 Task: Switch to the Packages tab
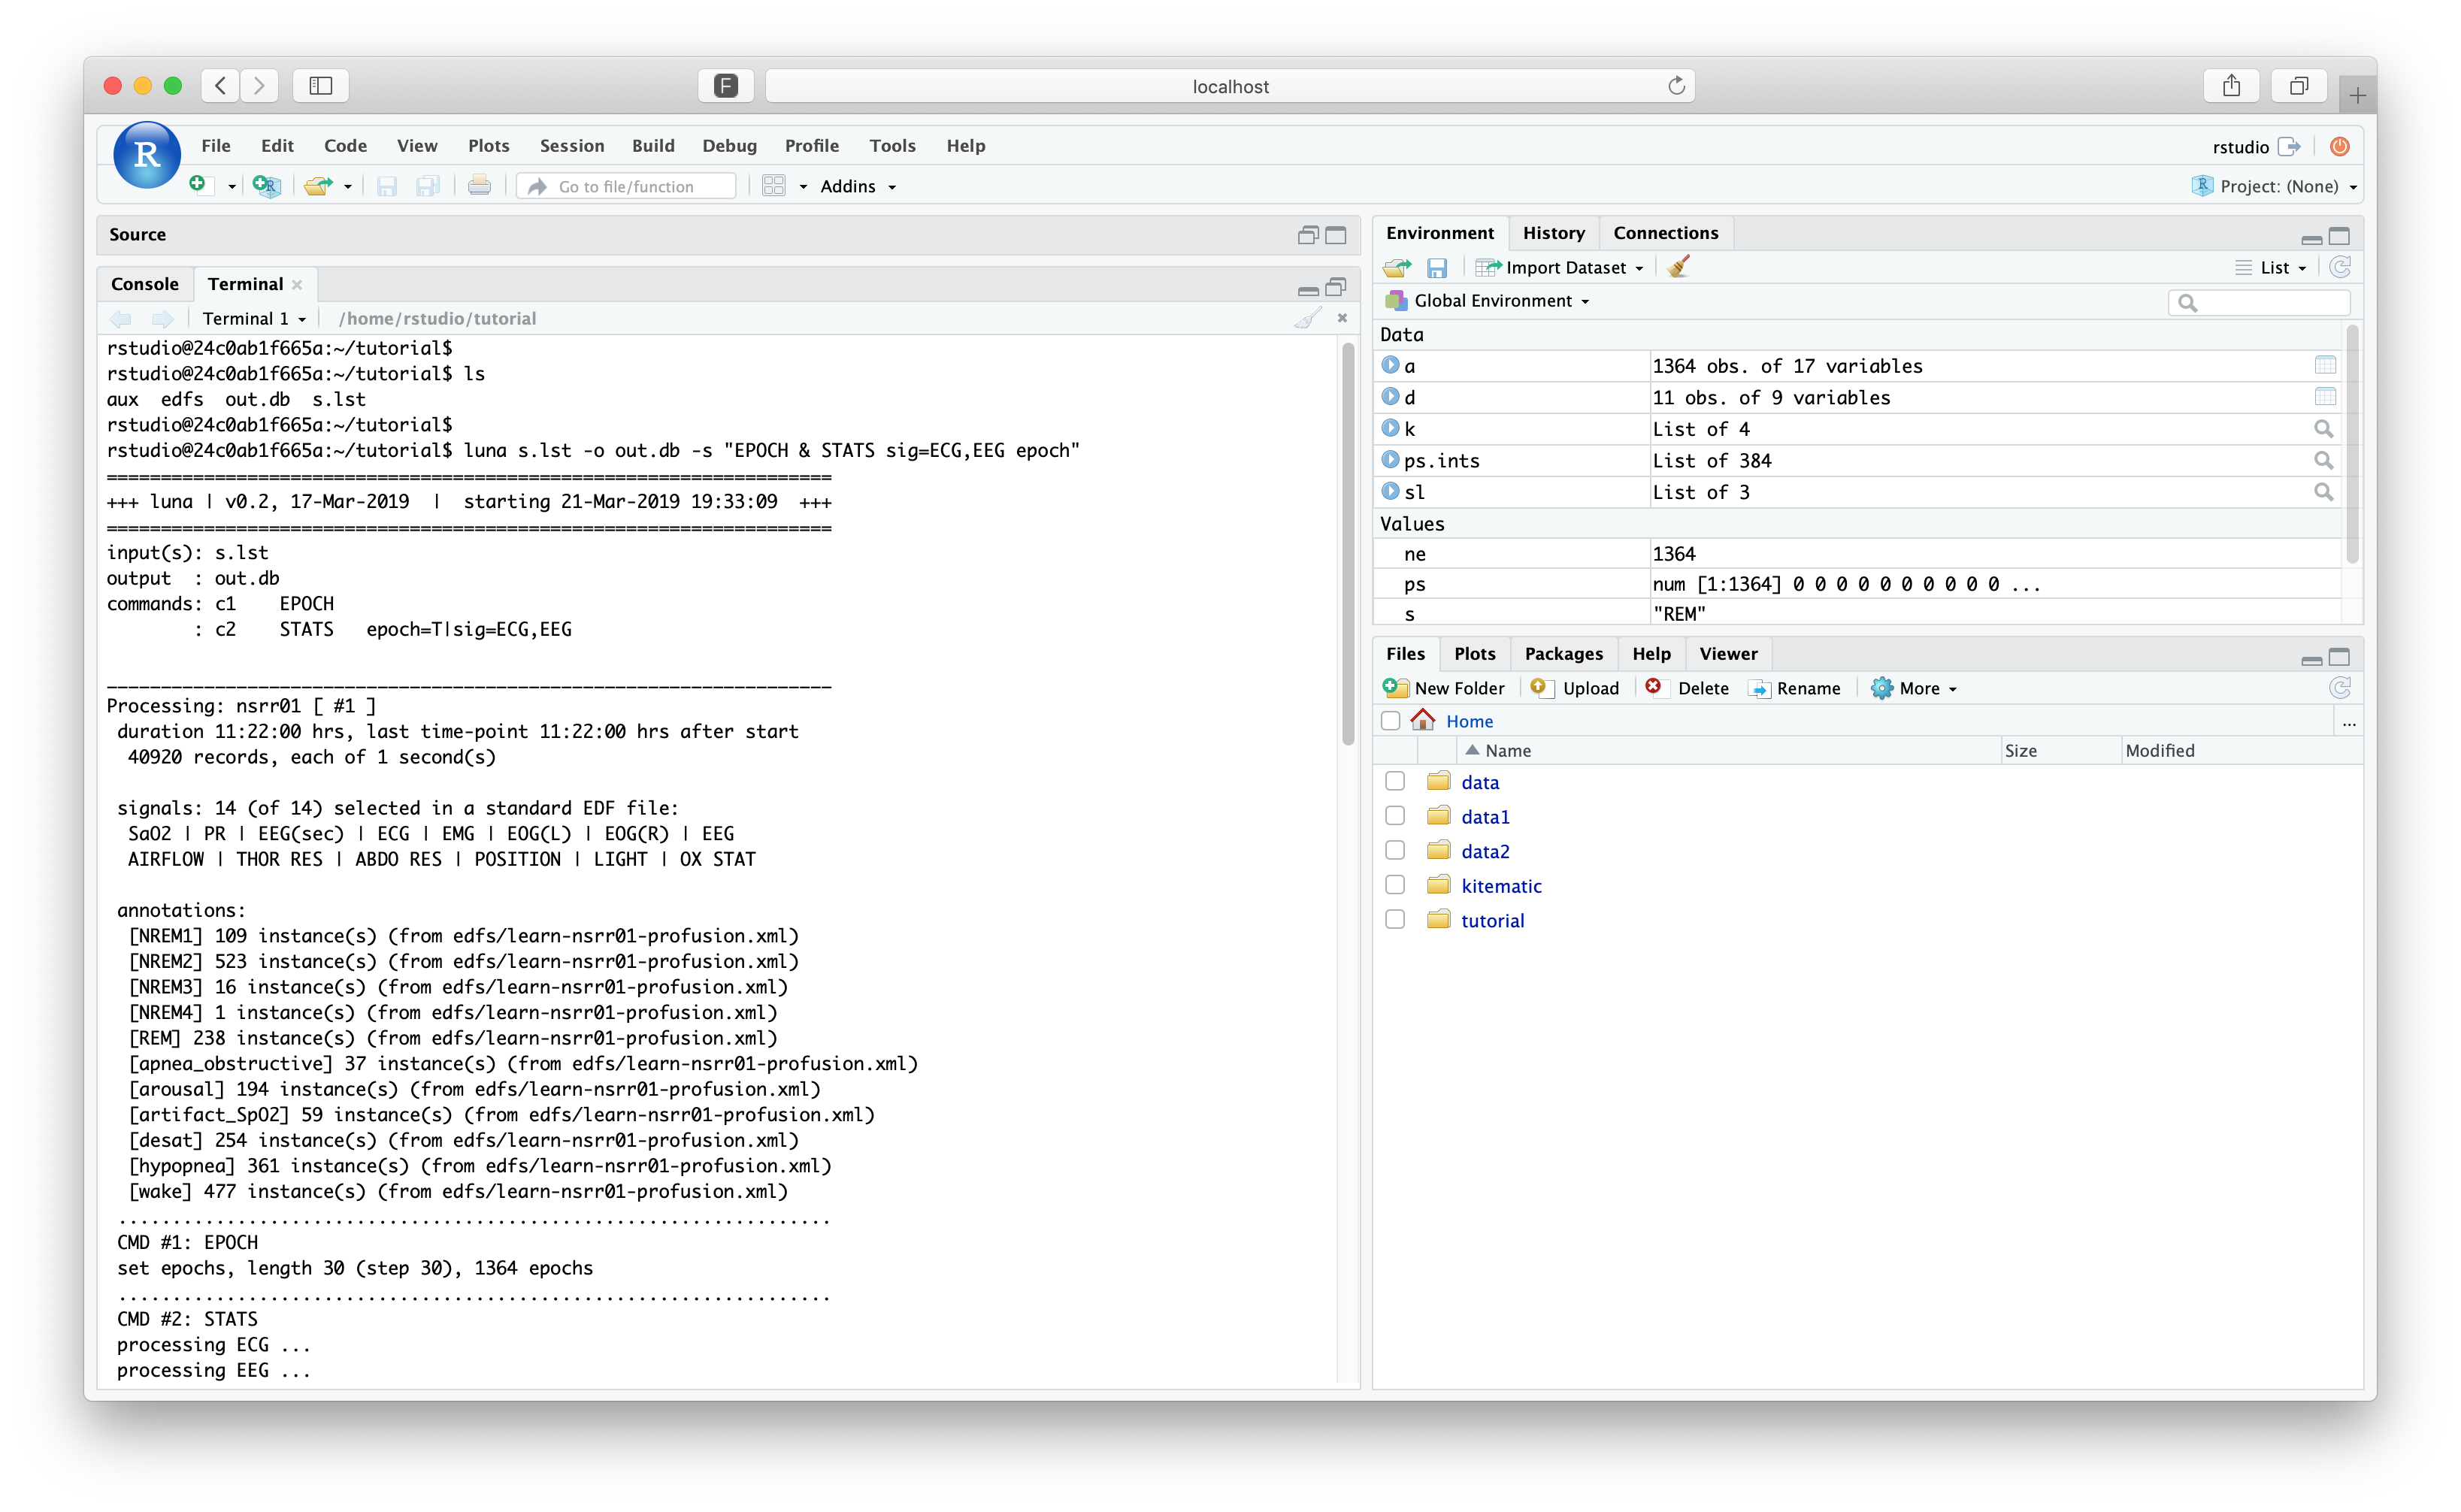[1563, 653]
